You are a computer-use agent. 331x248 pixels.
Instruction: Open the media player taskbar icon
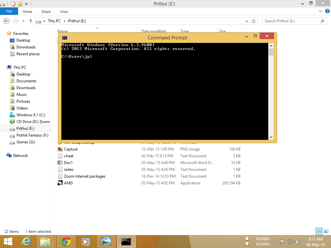click(x=86, y=242)
